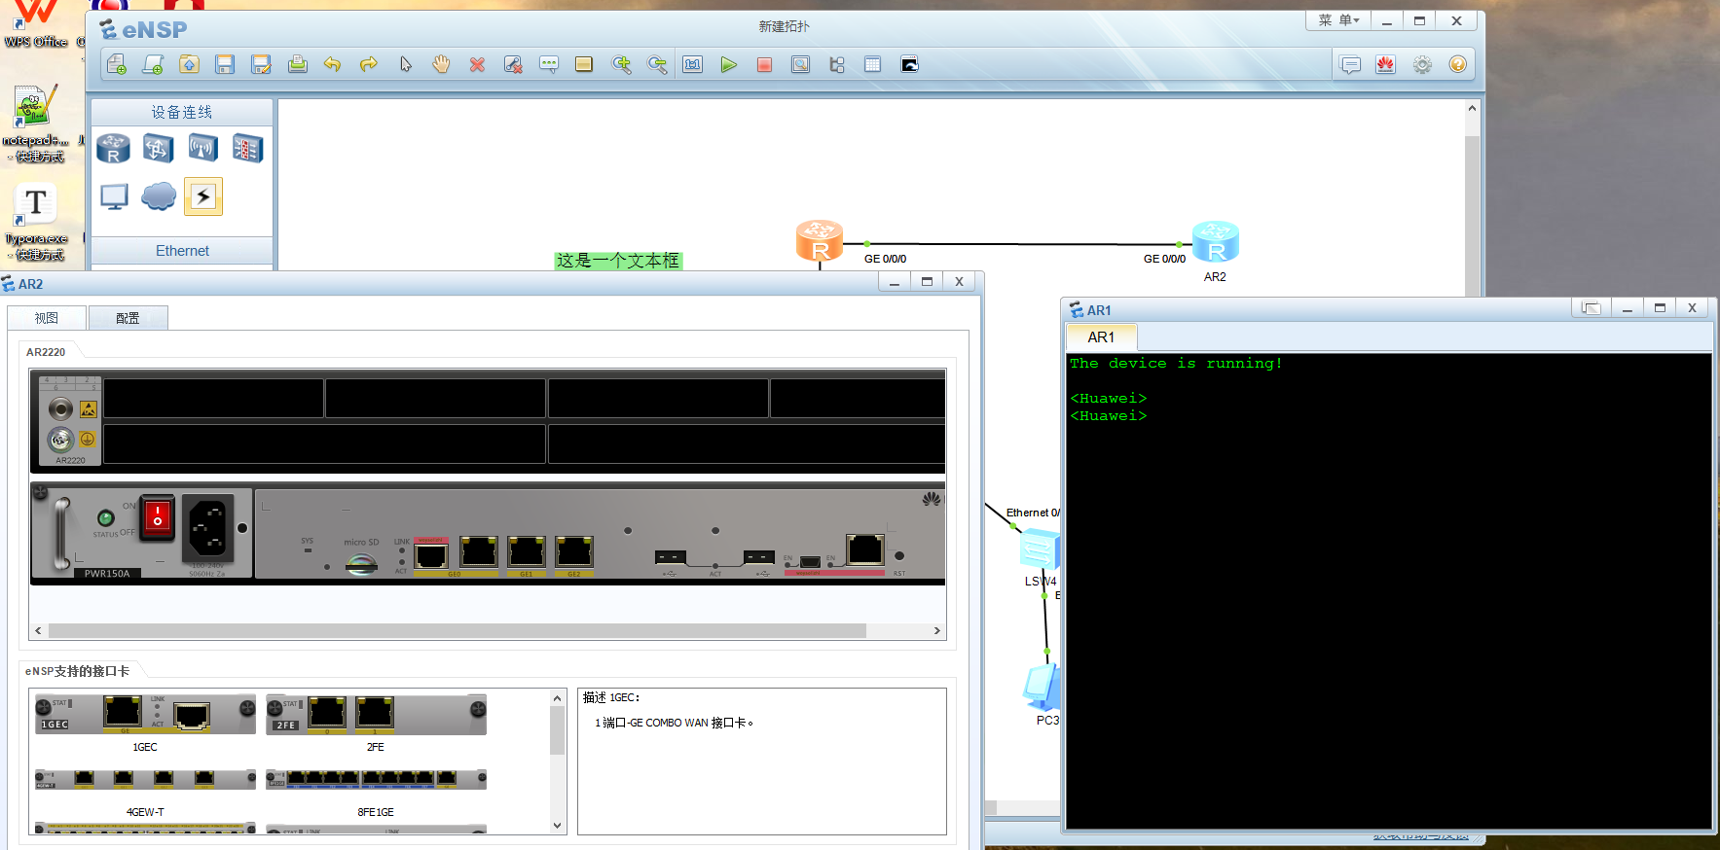Switch to the 配置 tab in AR2 window
This screenshot has height=850, width=1720.
[128, 318]
